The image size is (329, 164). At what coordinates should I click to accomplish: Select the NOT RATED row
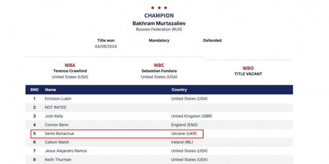(x=159, y=108)
